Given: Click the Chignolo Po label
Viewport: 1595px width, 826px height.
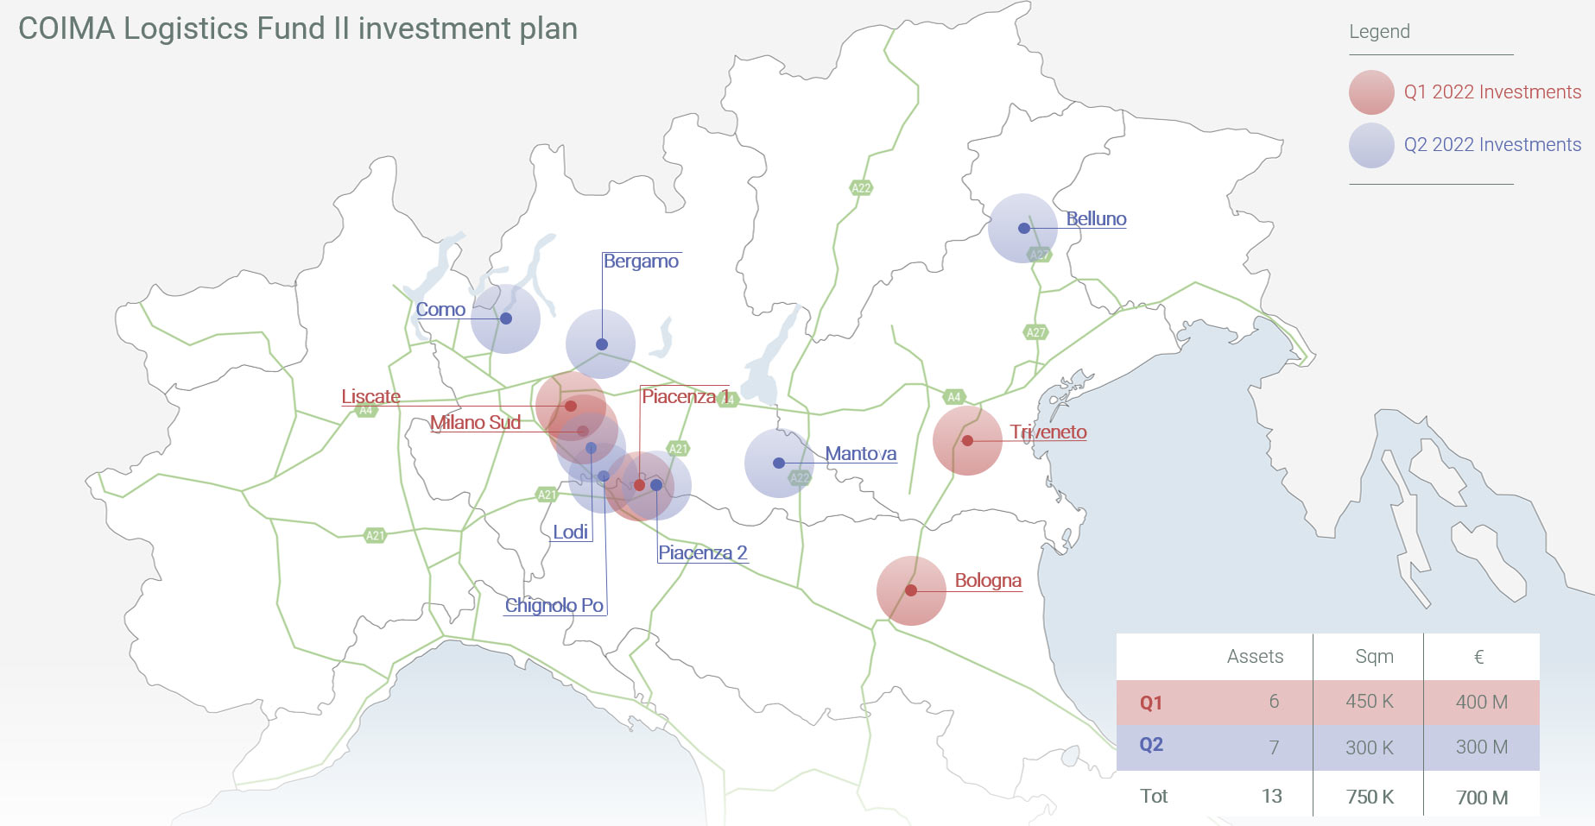Looking at the screenshot, I should pyautogui.click(x=554, y=605).
